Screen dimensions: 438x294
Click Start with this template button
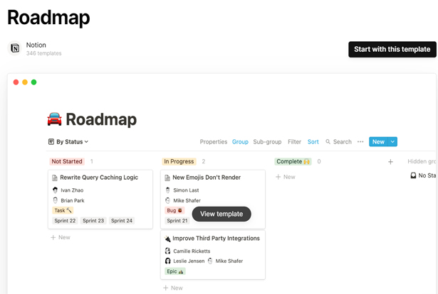(392, 49)
